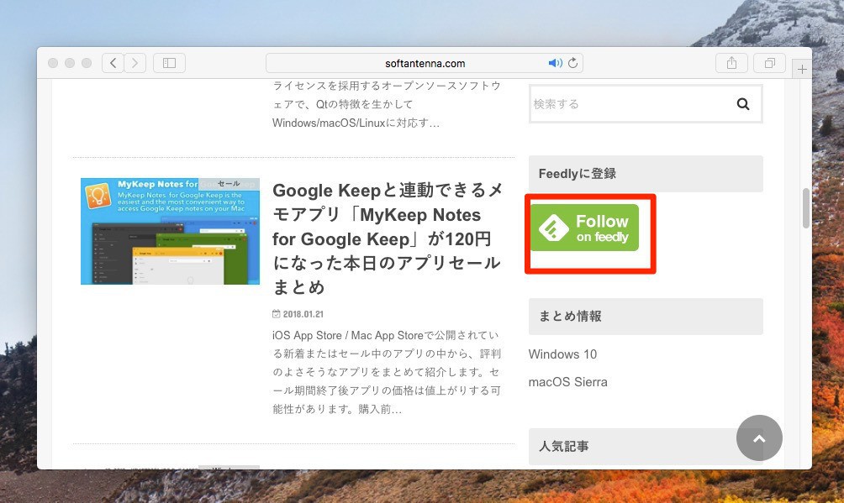The width and height of the screenshot is (844, 503).
Task: Click the Qt open source excerpt text
Action: click(x=387, y=104)
